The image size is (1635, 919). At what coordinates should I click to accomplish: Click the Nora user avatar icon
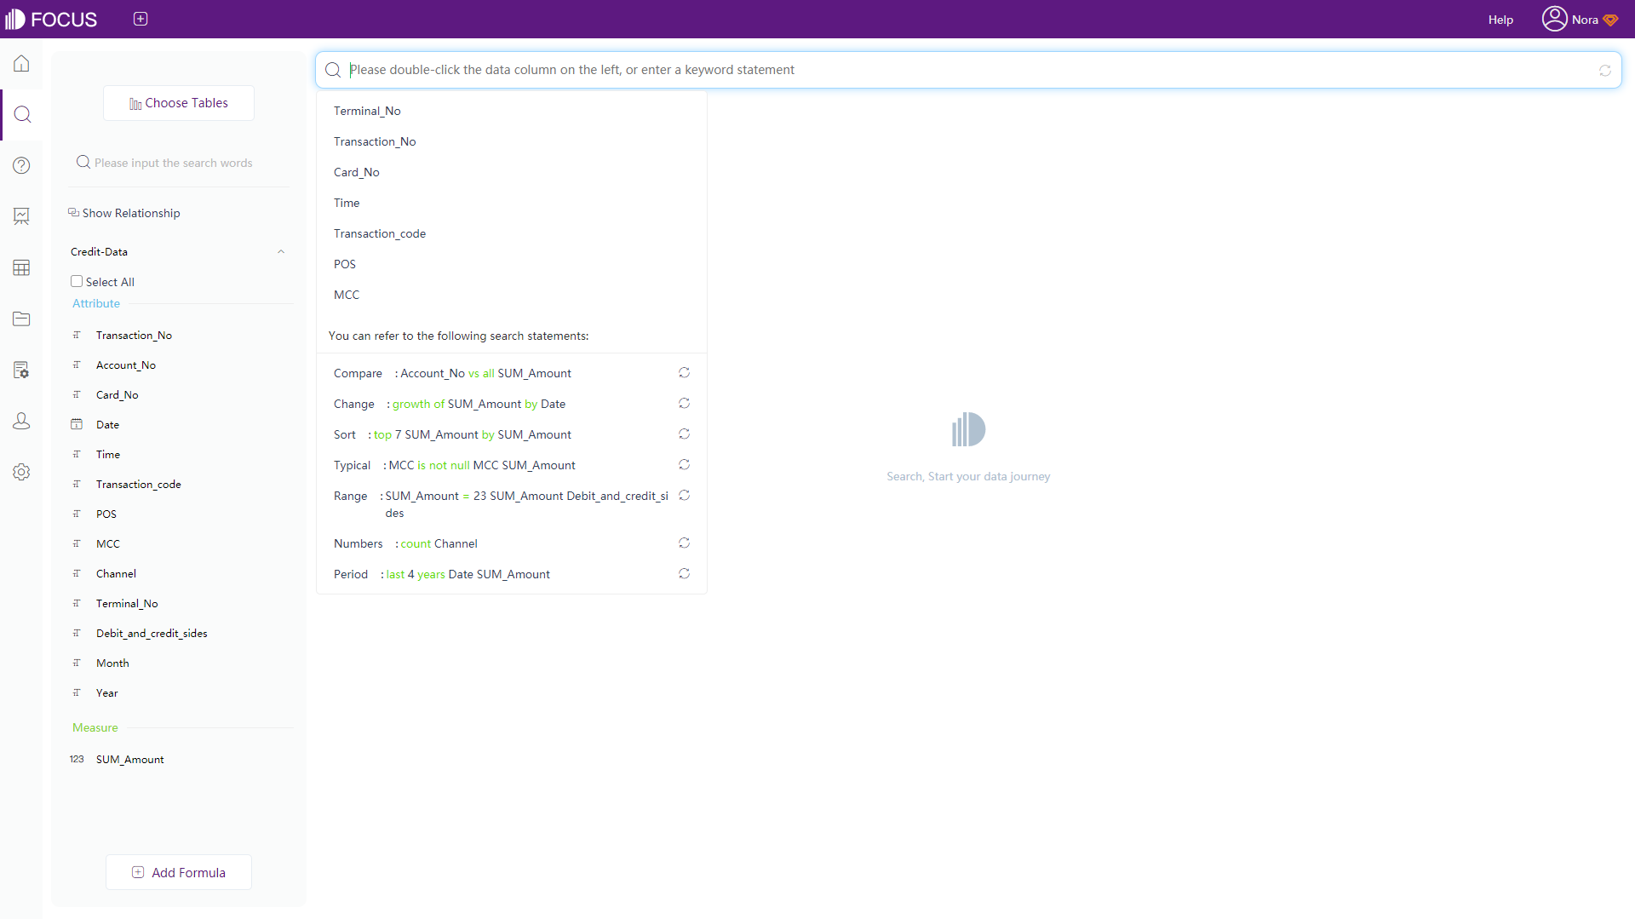point(1554,19)
